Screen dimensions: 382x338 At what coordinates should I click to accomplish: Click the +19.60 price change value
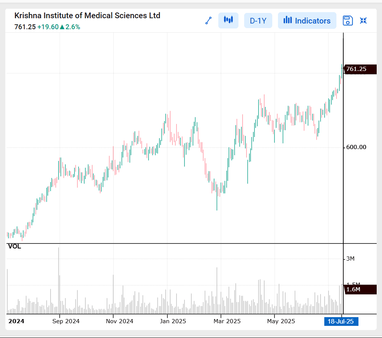48,27
